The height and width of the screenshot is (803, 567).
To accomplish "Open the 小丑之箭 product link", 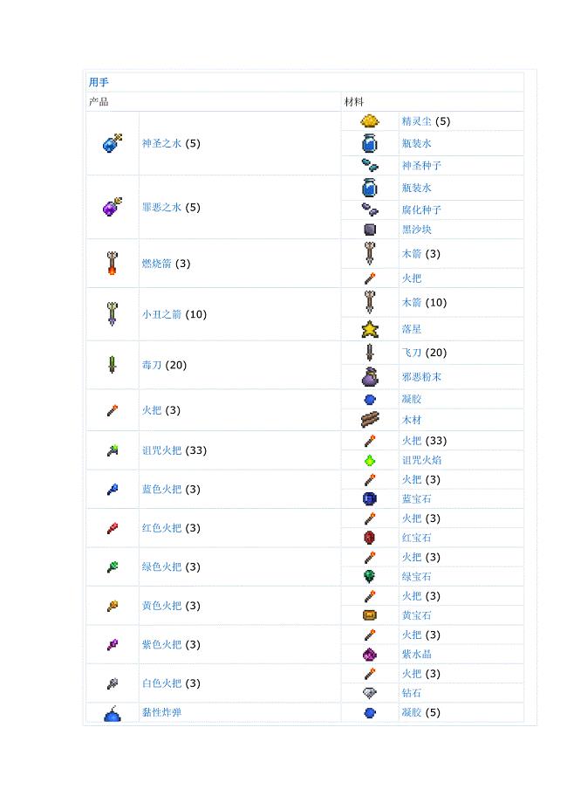I will click(x=161, y=314).
